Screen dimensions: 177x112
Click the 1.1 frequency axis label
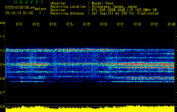click(2, 37)
